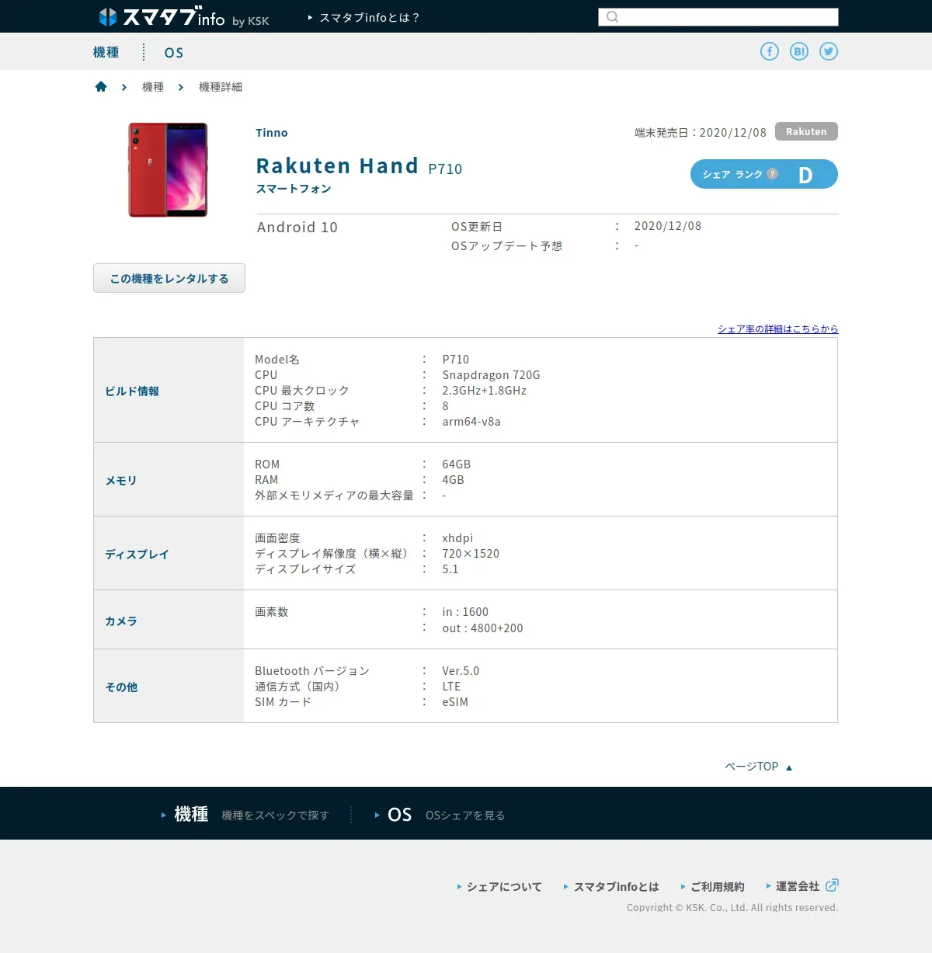Click the Android 10 text
Screen dimensions: 932x953
pyautogui.click(x=297, y=227)
